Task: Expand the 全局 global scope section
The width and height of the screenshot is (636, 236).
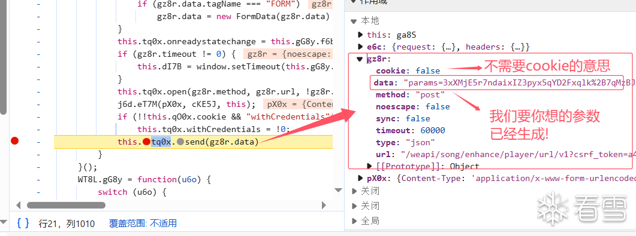Action: click(354, 221)
